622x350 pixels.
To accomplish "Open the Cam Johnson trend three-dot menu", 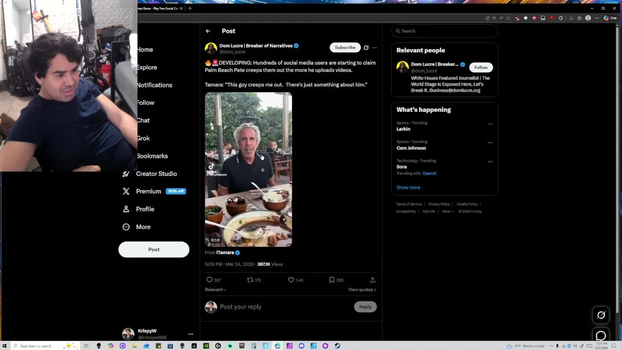I will 490,143.
